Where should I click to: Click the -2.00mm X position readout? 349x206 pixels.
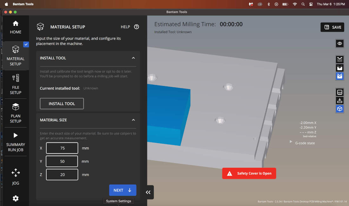click(308, 123)
